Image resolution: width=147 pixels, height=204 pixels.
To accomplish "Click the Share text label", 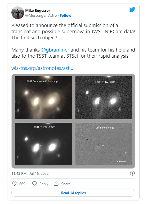I will (66, 184).
